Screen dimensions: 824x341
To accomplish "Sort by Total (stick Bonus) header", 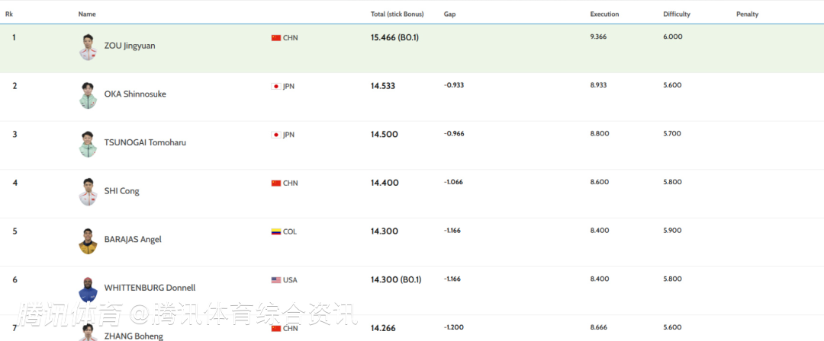I will click(399, 14).
